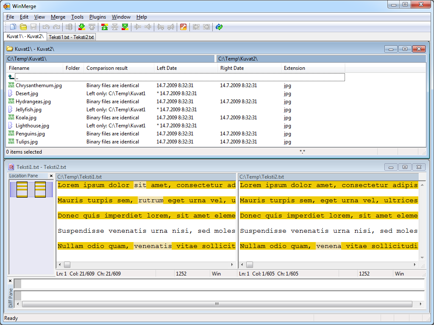Click the Current Difference icon
This screenshot has width=434, height=325.
[114, 27]
